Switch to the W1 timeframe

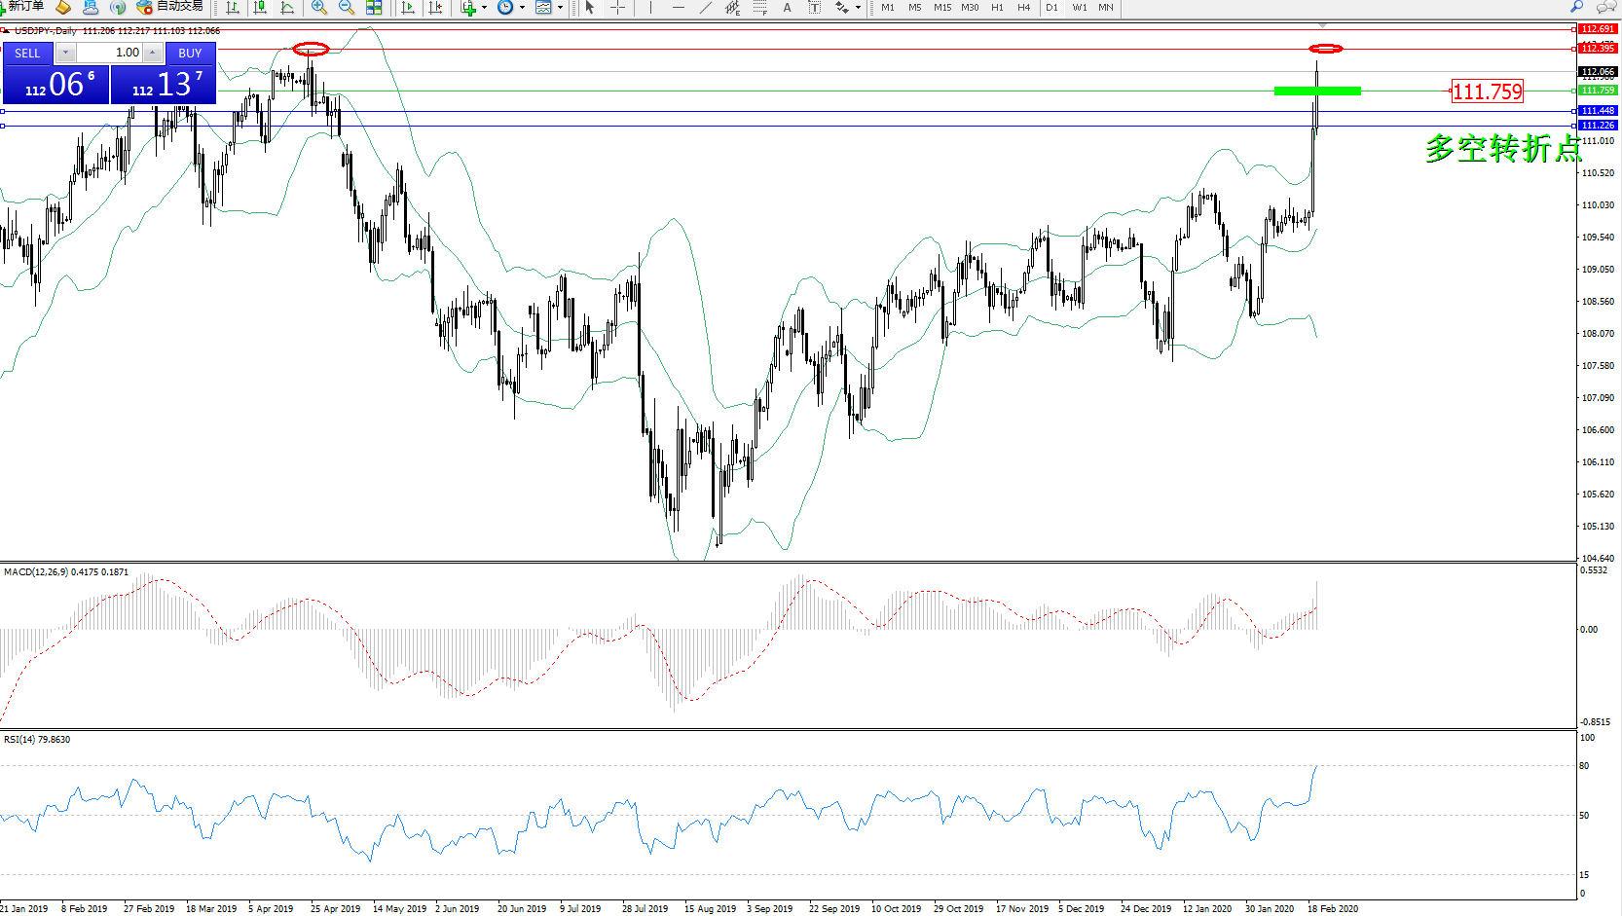[x=1079, y=8]
